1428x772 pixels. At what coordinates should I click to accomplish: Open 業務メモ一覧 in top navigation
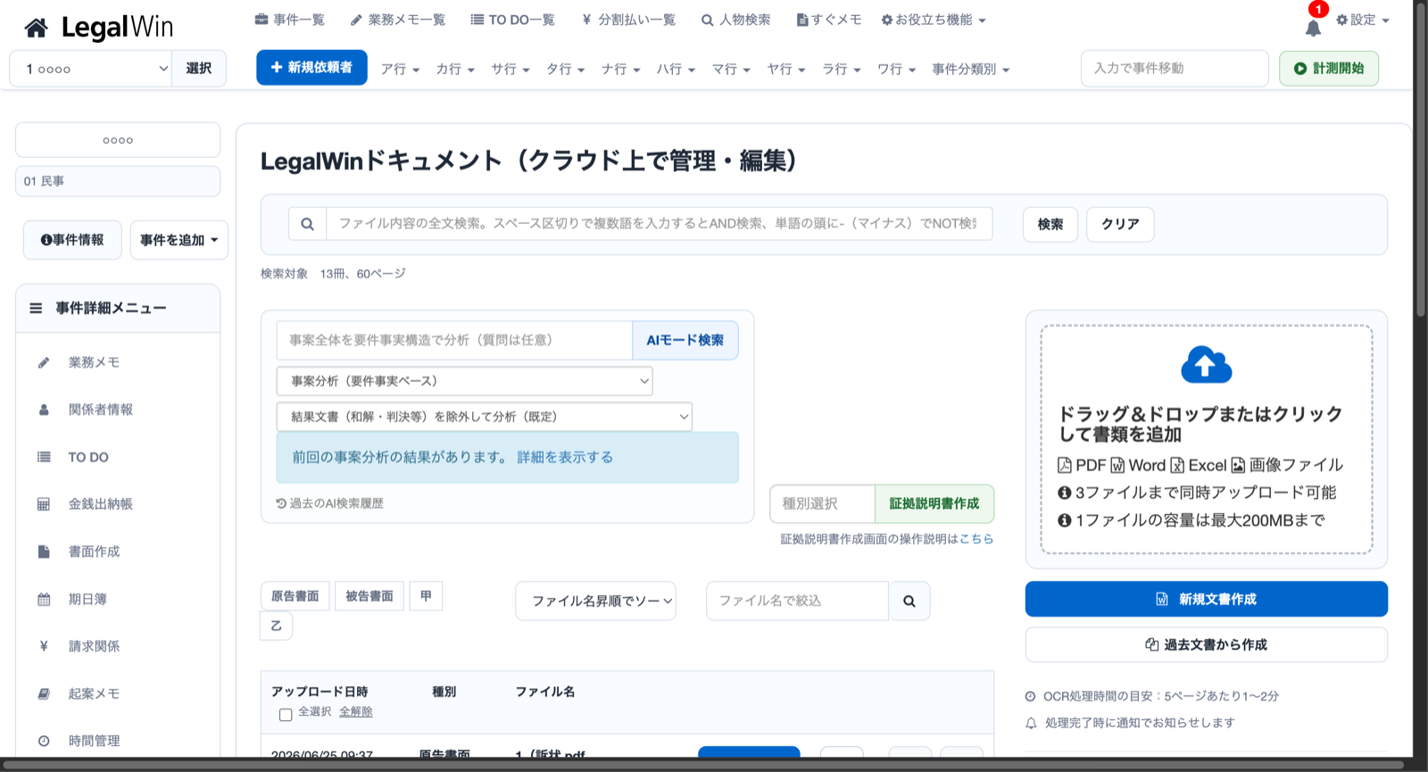(x=398, y=20)
